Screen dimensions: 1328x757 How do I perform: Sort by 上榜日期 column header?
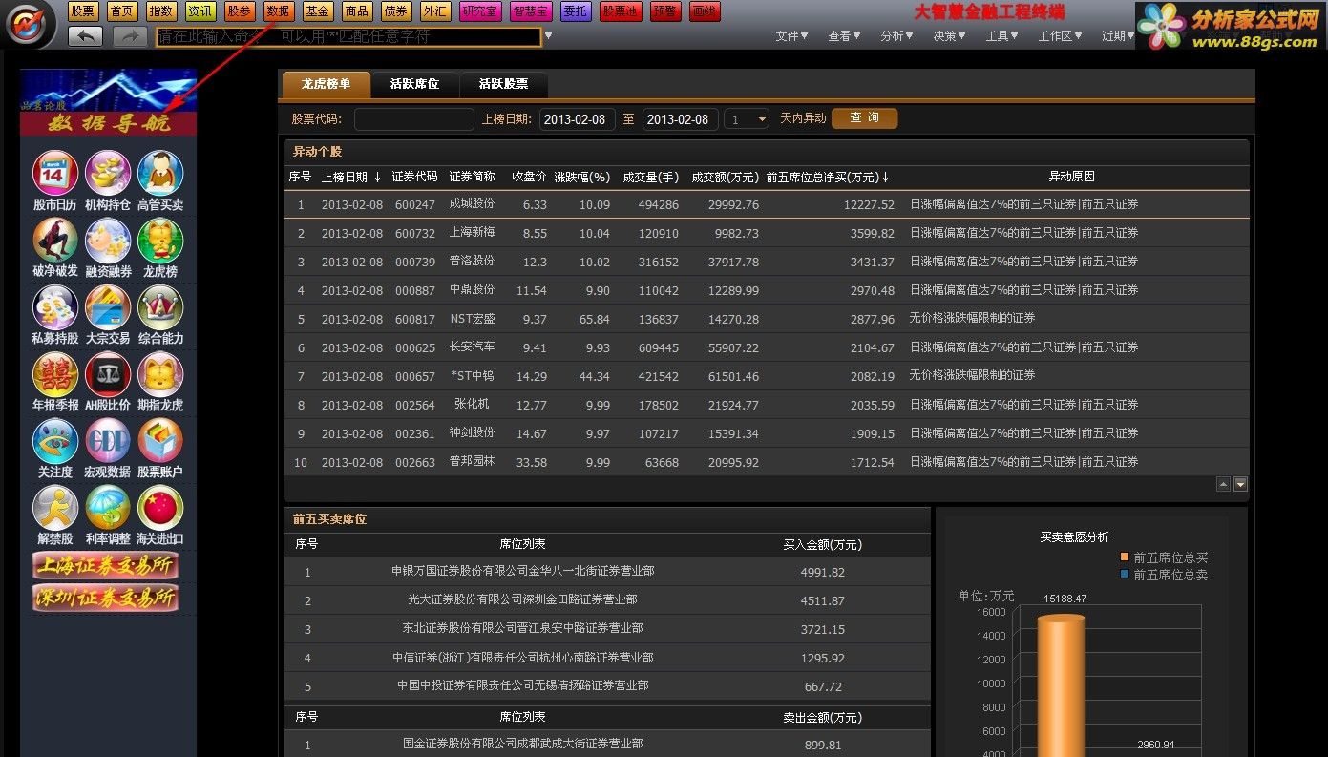[350, 177]
